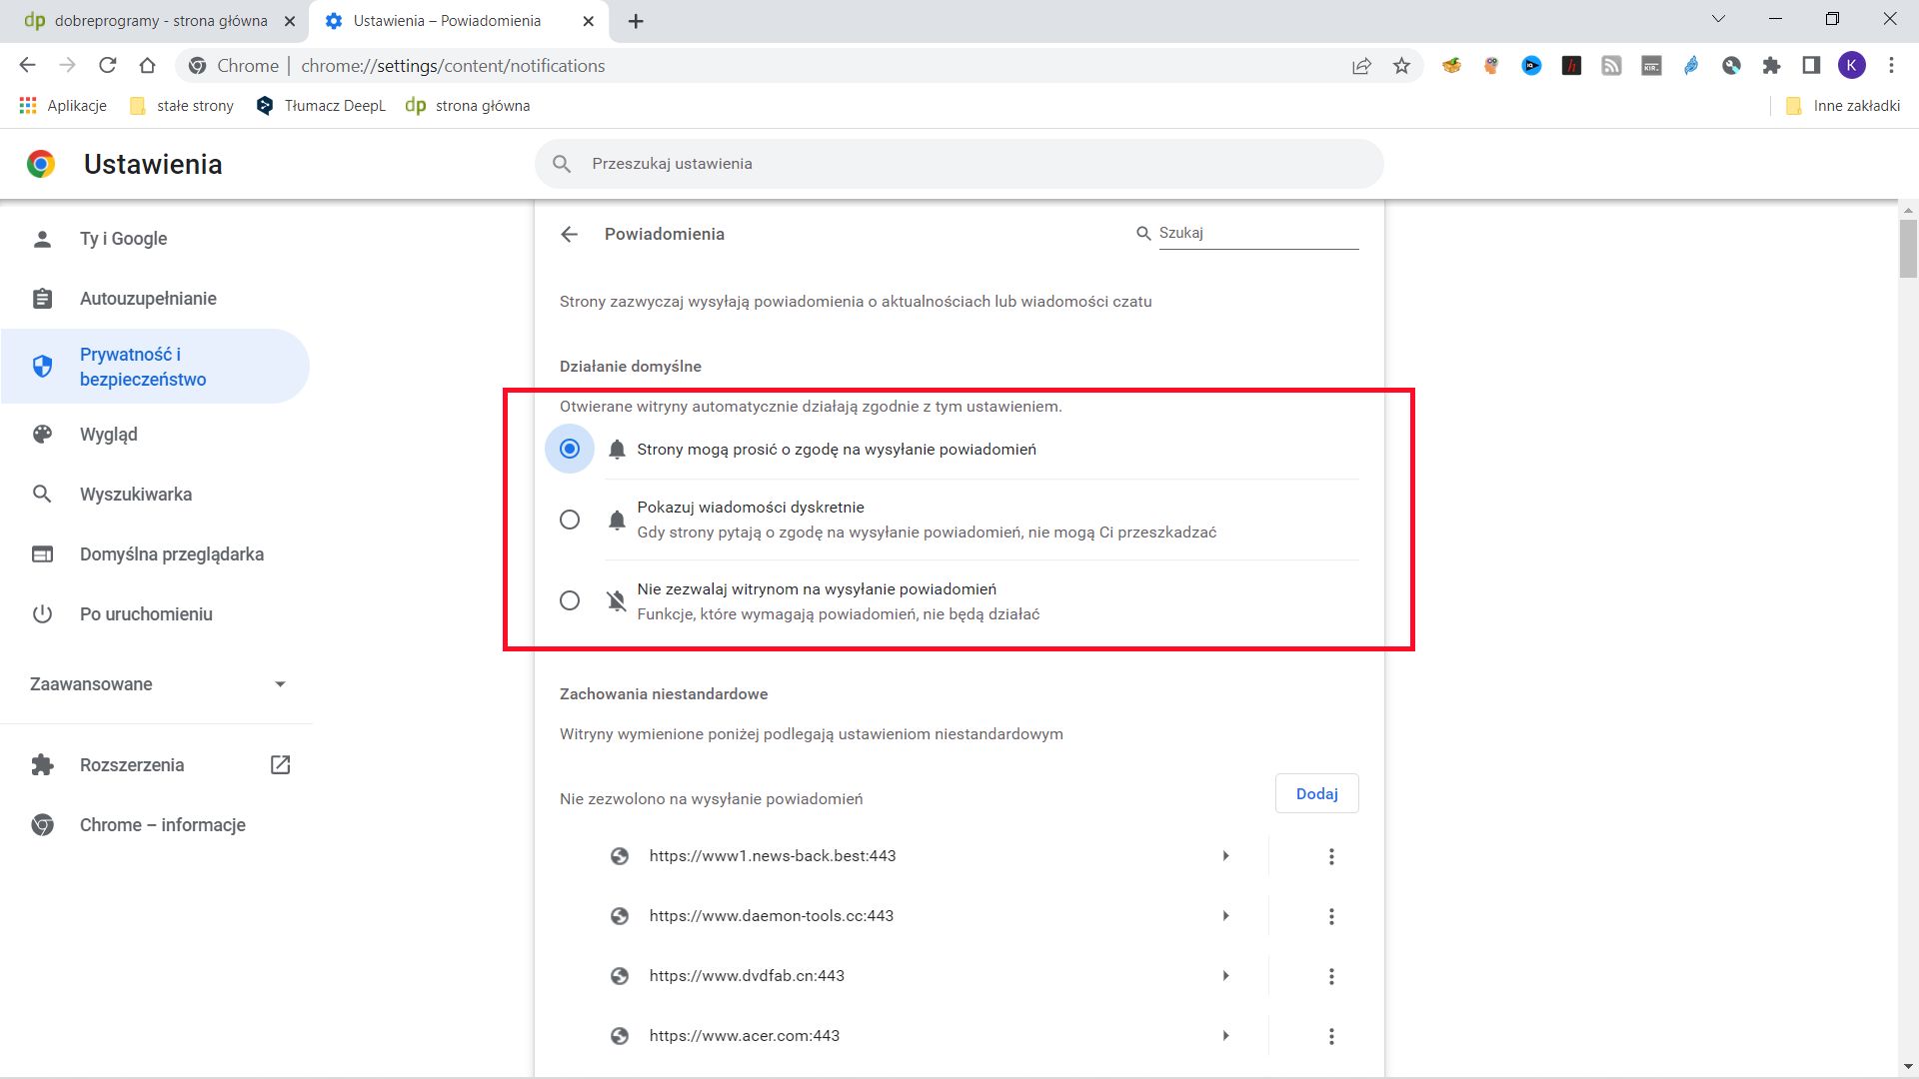1919x1079 pixels.
Task: Select 'Strony mogą prosić o zgodę' option
Action: (x=570, y=449)
